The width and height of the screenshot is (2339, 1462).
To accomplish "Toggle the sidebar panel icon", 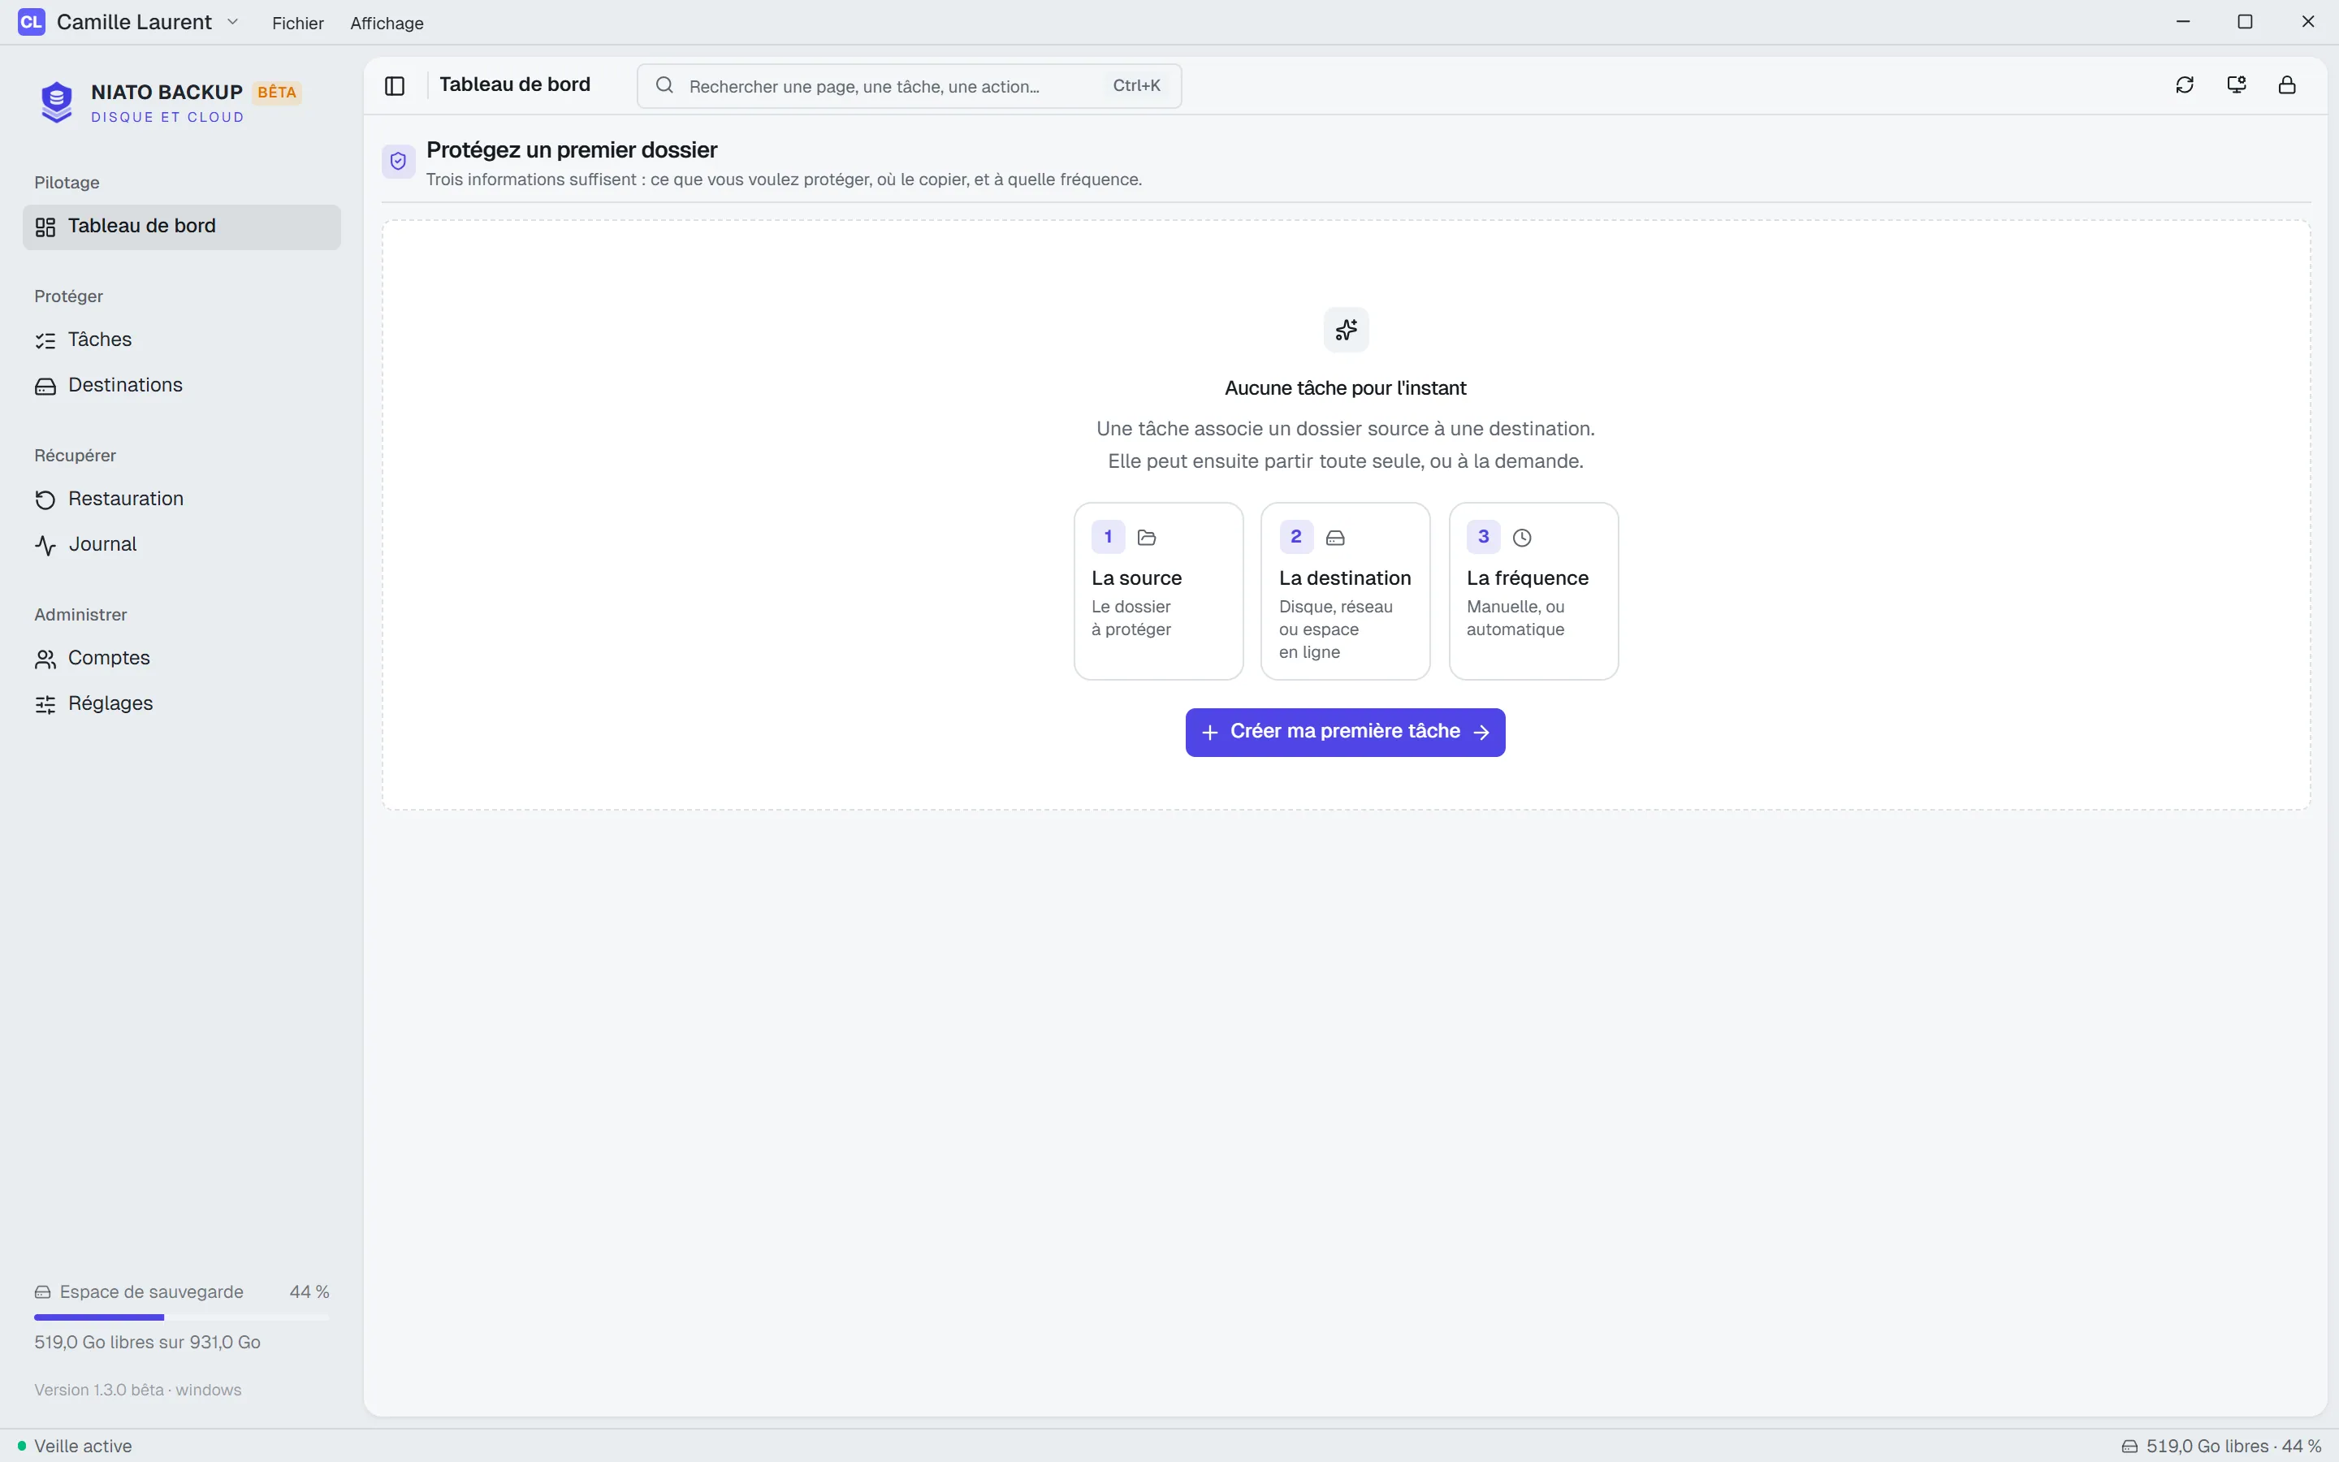I will point(395,86).
